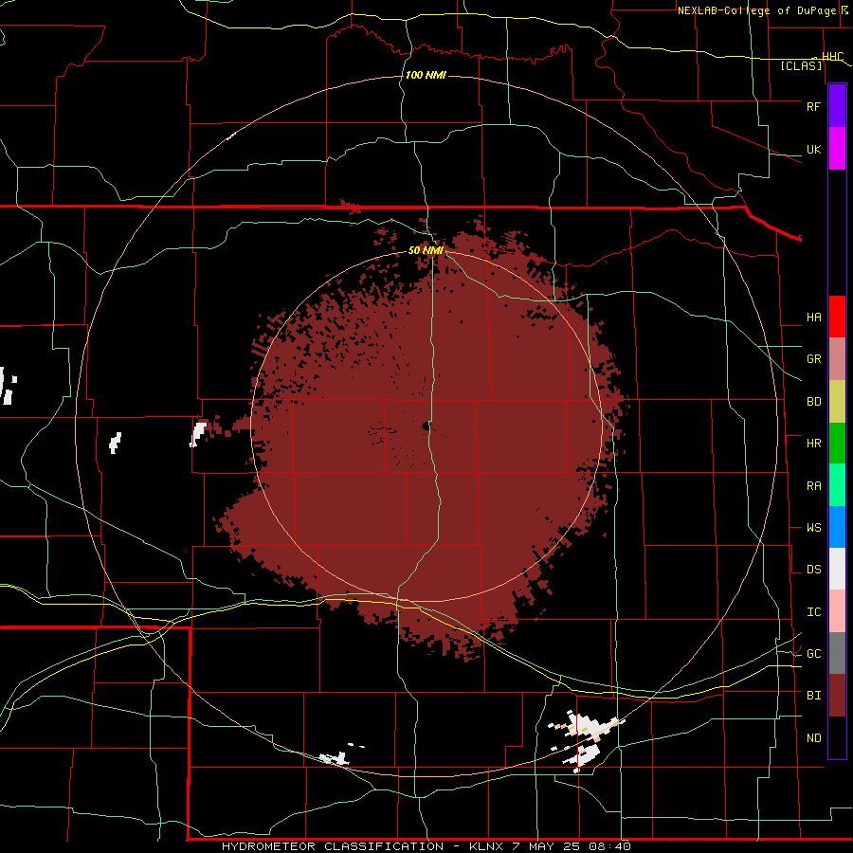Click the HR legend label
The width and height of the screenshot is (853, 853).
[x=813, y=444]
